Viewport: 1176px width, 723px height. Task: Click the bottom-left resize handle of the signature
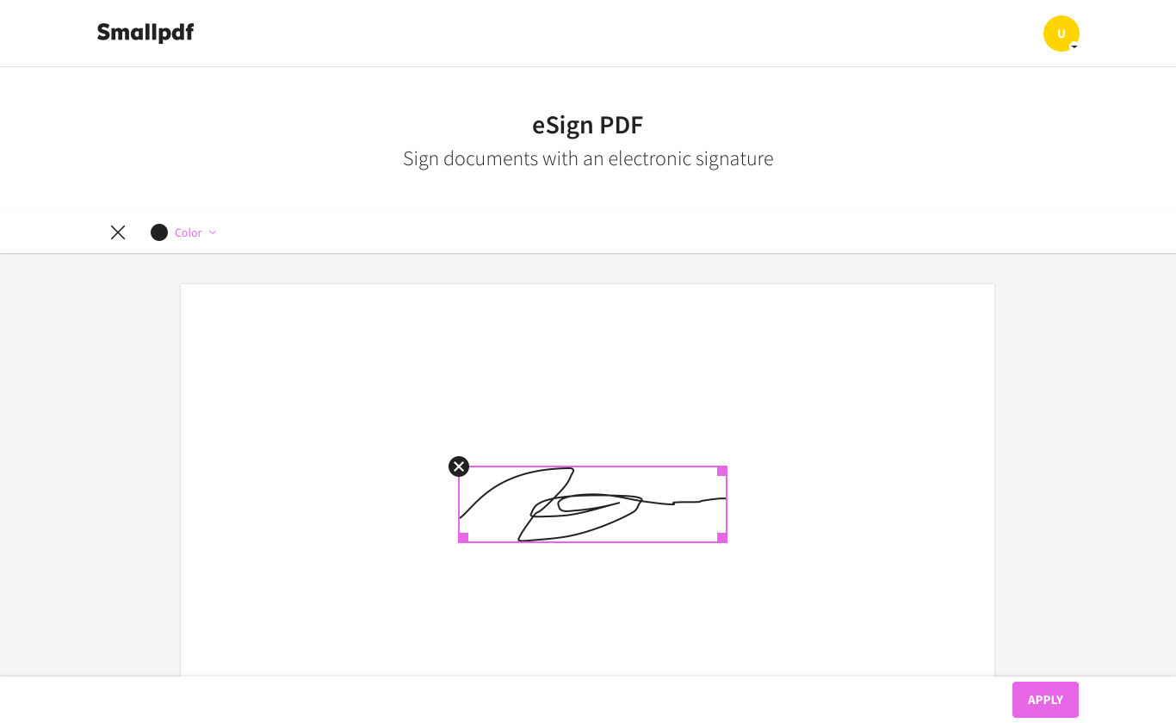(x=463, y=538)
